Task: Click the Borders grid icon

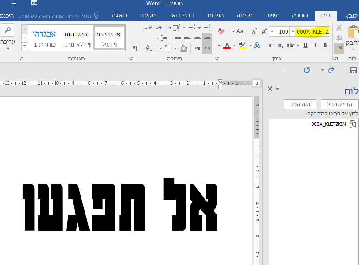Action: (x=168, y=48)
